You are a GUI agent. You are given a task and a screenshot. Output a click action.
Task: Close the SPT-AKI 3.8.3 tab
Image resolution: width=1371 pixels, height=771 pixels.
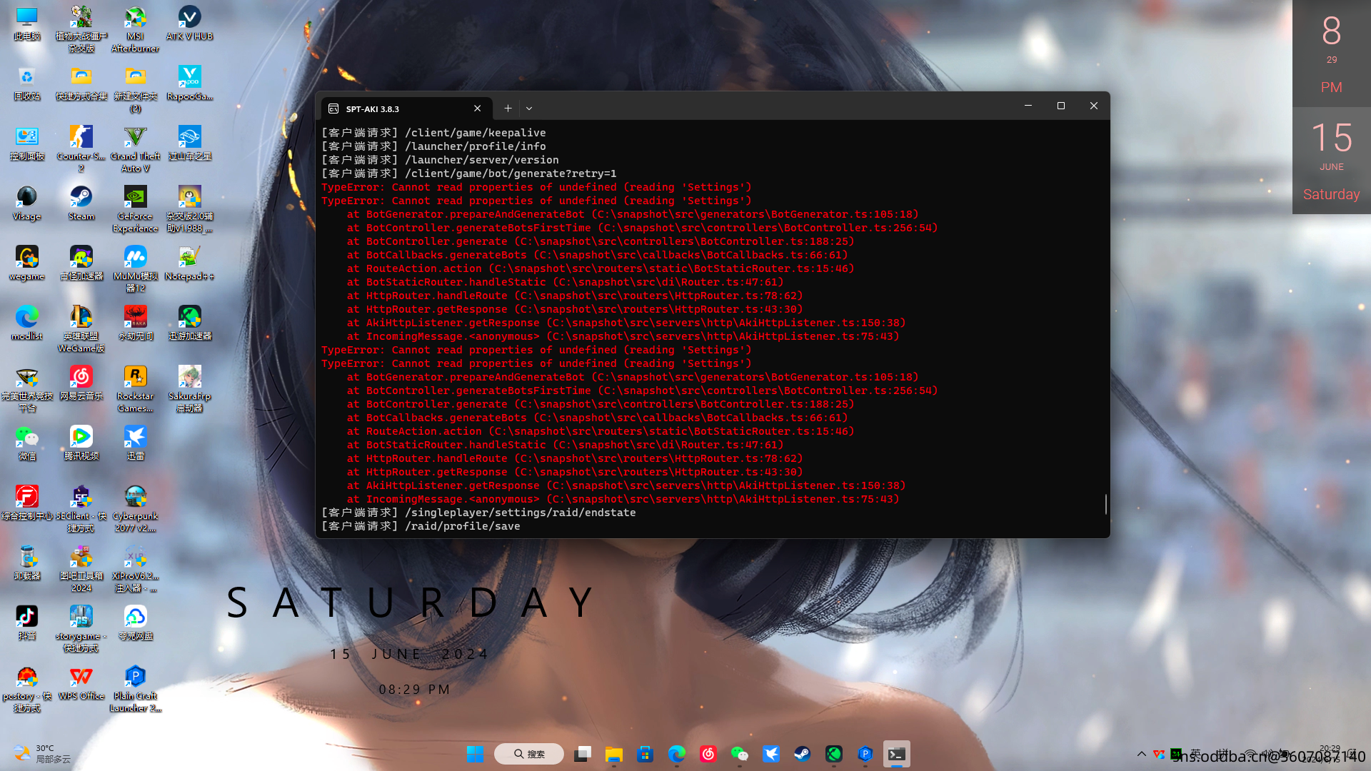click(x=477, y=109)
